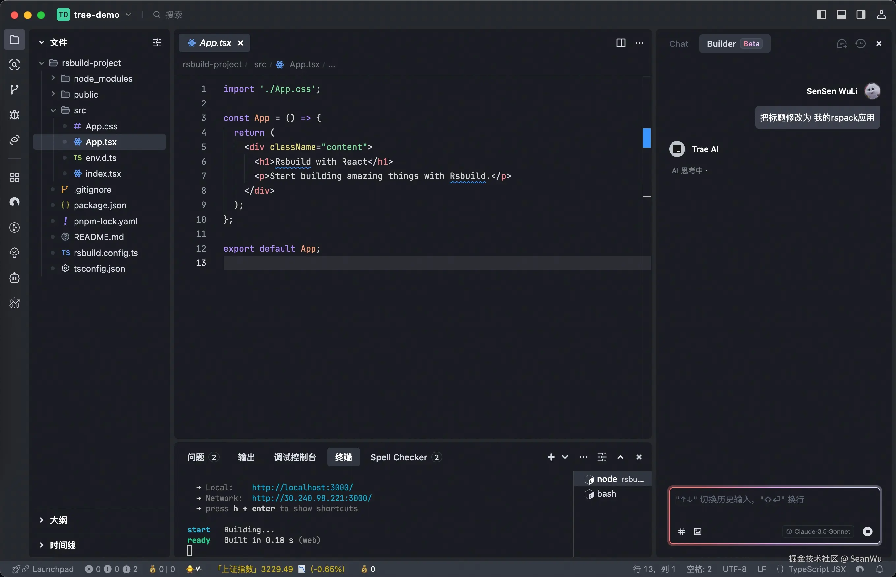Click Launchpad in the status bar
This screenshot has height=577, width=896.
[x=53, y=569]
